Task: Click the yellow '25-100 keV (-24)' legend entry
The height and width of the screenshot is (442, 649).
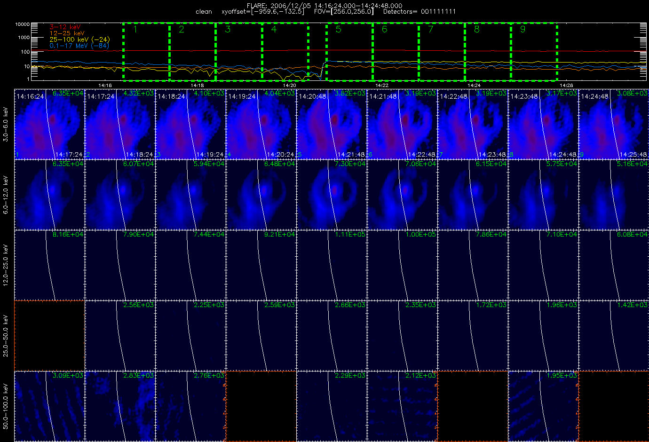Action: point(79,39)
